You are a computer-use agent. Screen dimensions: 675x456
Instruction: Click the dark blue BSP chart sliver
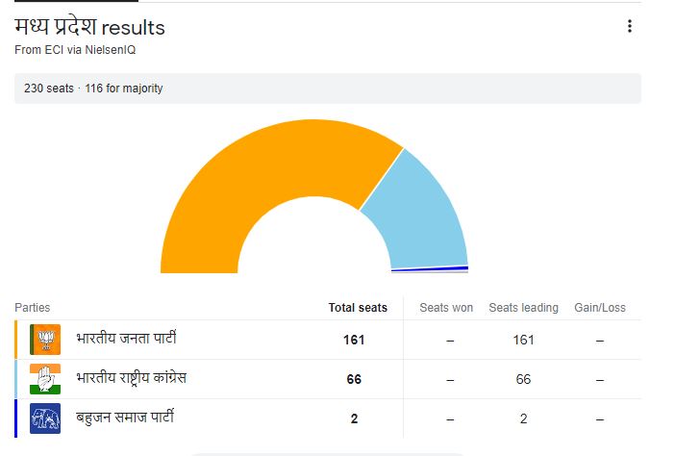coord(431,268)
